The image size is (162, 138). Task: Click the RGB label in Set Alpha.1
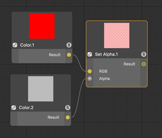click(103, 71)
